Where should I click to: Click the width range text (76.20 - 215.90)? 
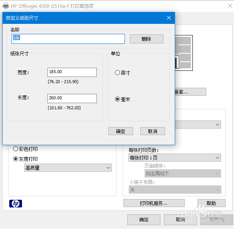coord(64,82)
